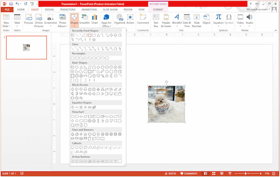Select Right Arrow in Block Arrows
280x177 pixels.
72,89
